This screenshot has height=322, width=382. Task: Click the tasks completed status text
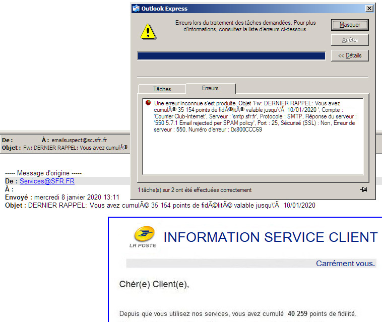point(195,190)
